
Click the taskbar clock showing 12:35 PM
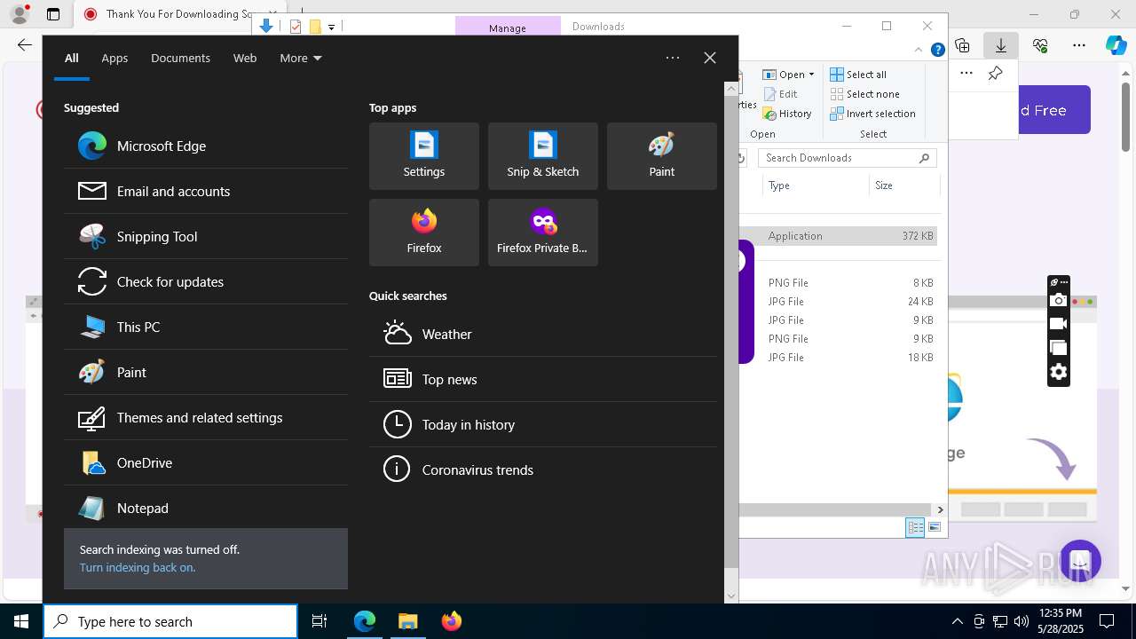pos(1061,621)
